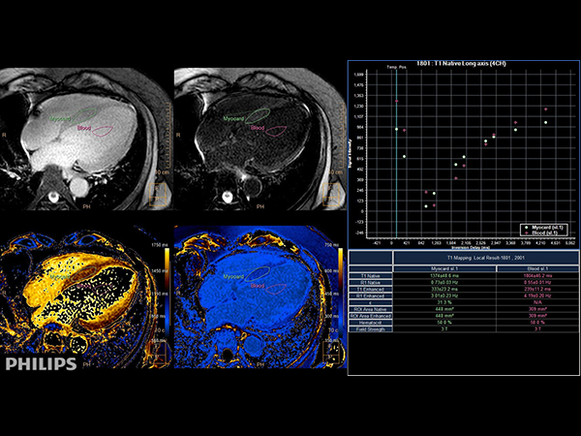Click the 'R1 Enhanced' row label

point(371,296)
